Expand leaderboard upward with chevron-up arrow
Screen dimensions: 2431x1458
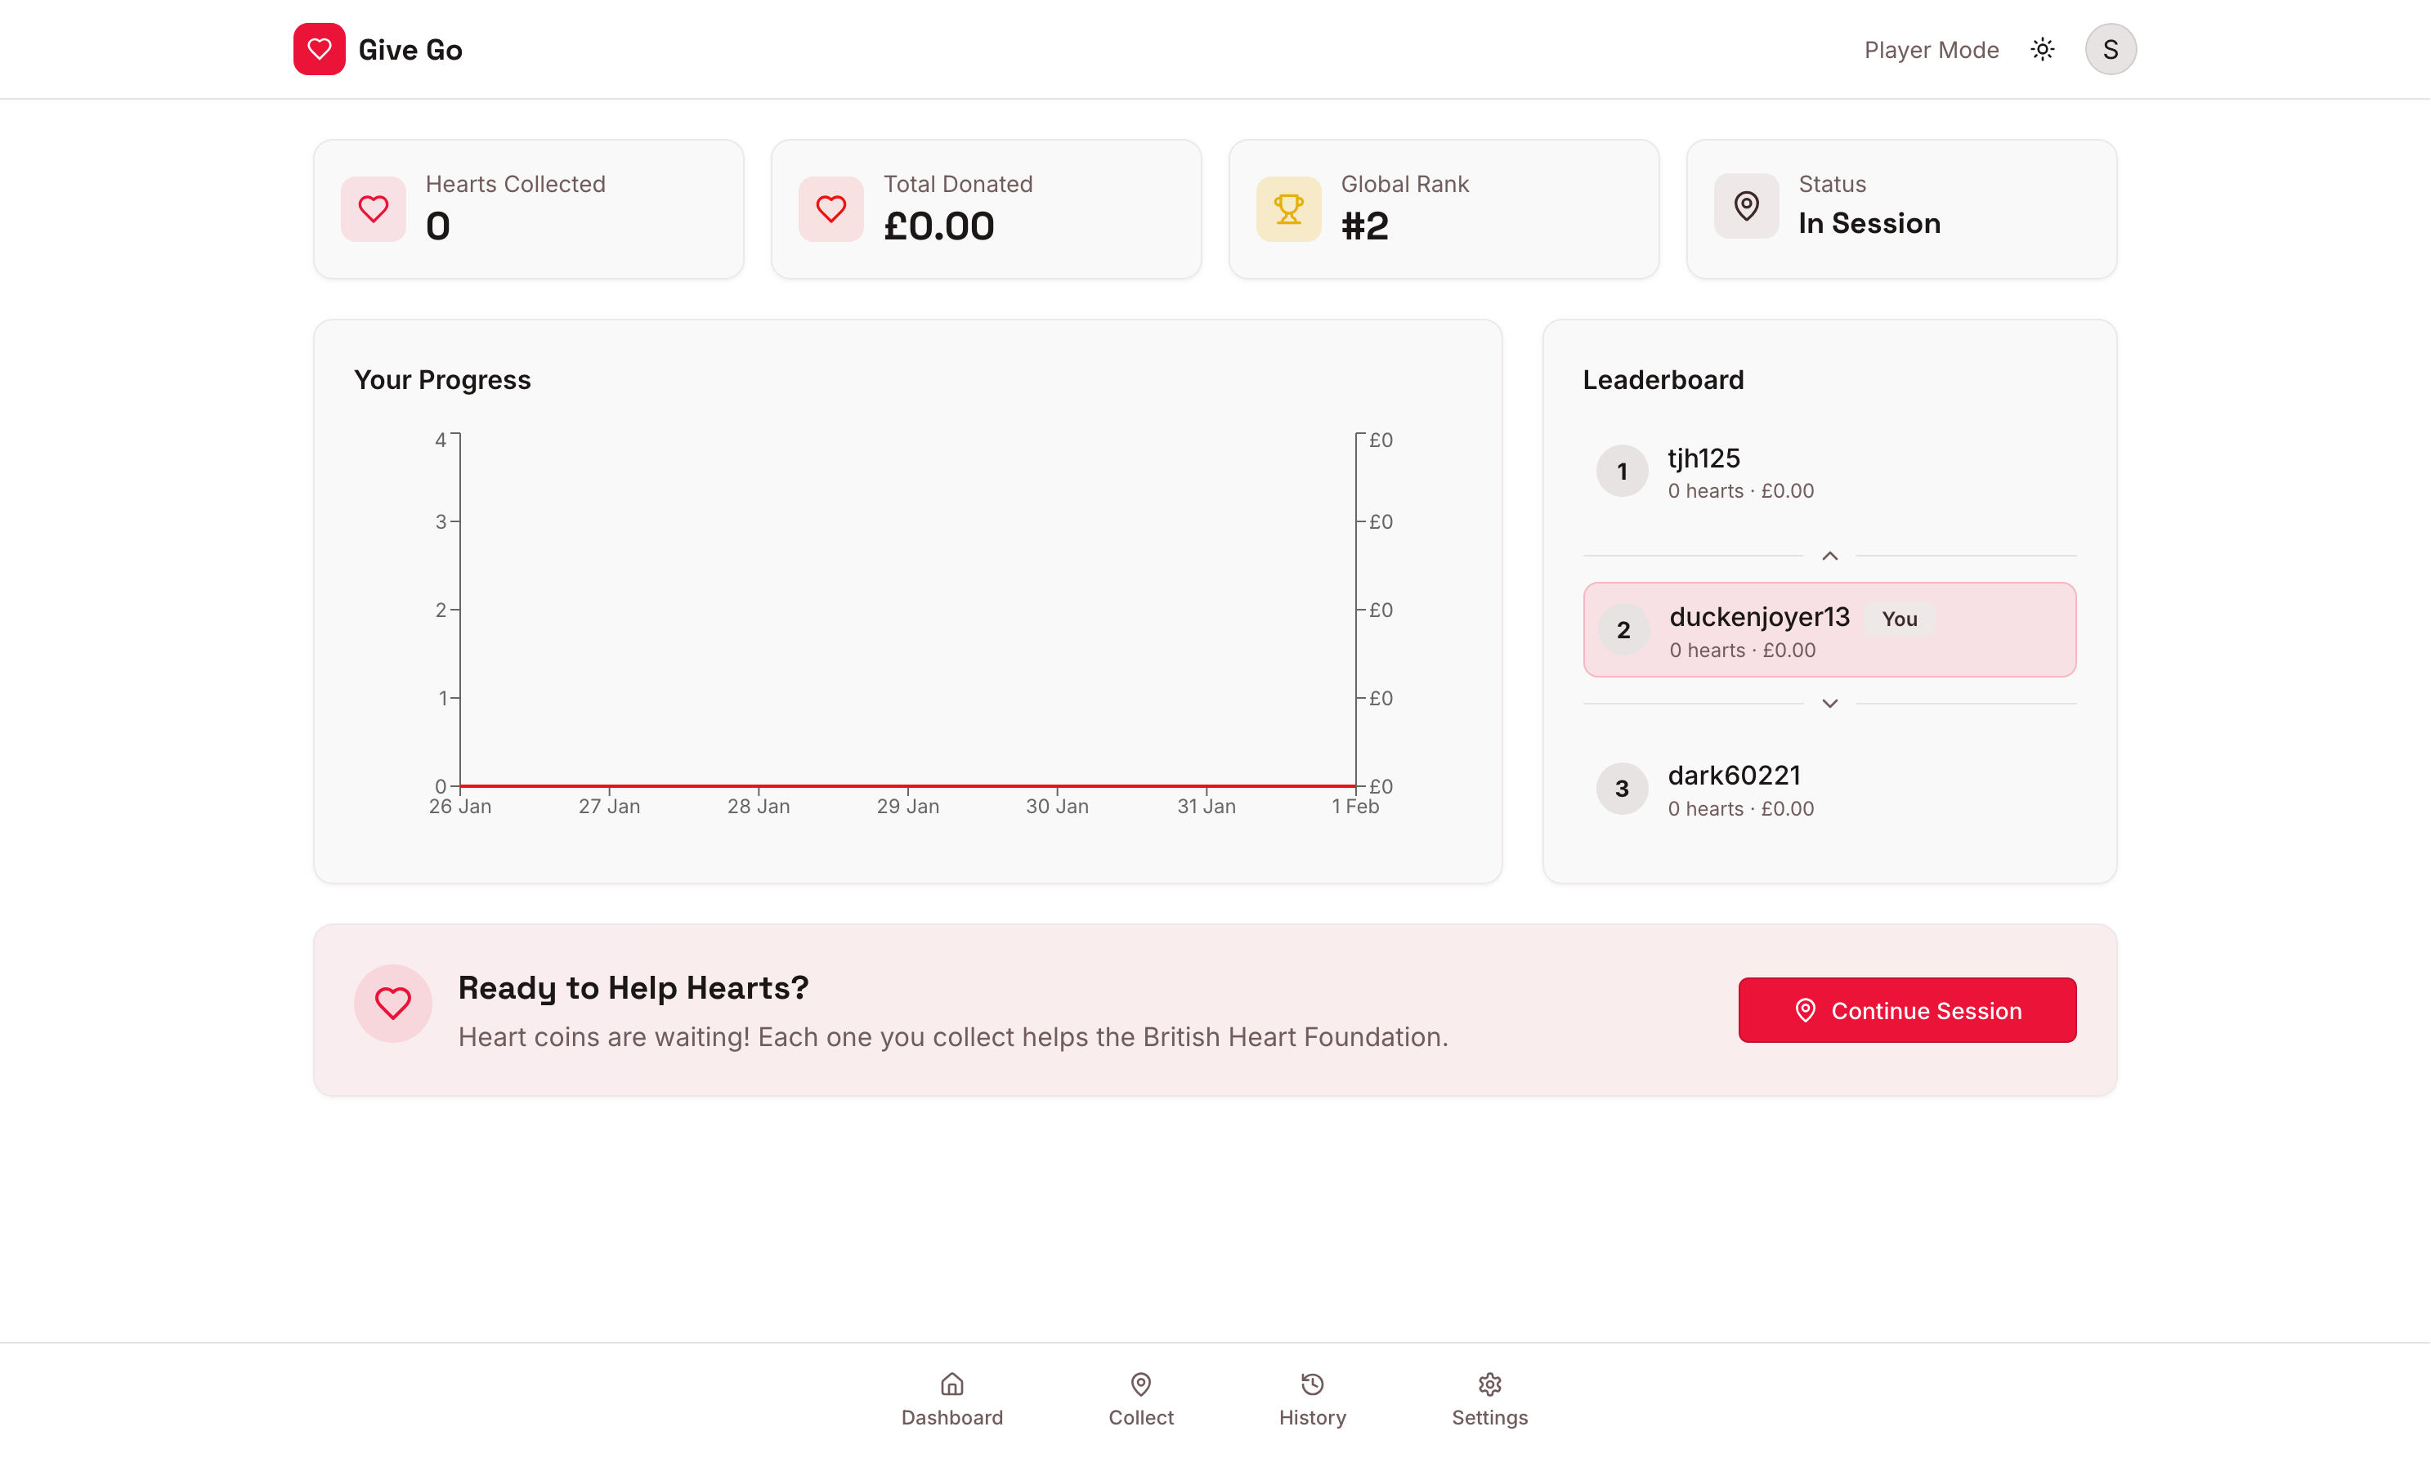pyautogui.click(x=1829, y=556)
